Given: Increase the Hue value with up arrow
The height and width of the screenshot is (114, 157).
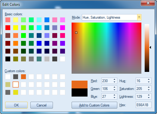Looking at the screenshot, I should [149, 79].
